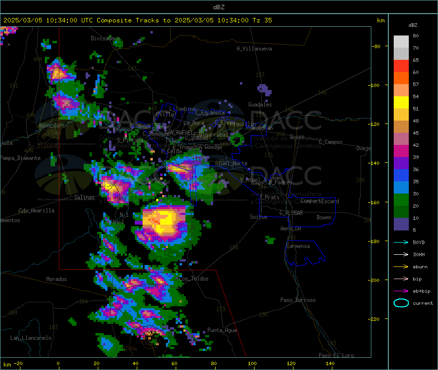Click the 'Los_Toldos' place label
This screenshot has height=370, width=438.
pyautogui.click(x=194, y=279)
